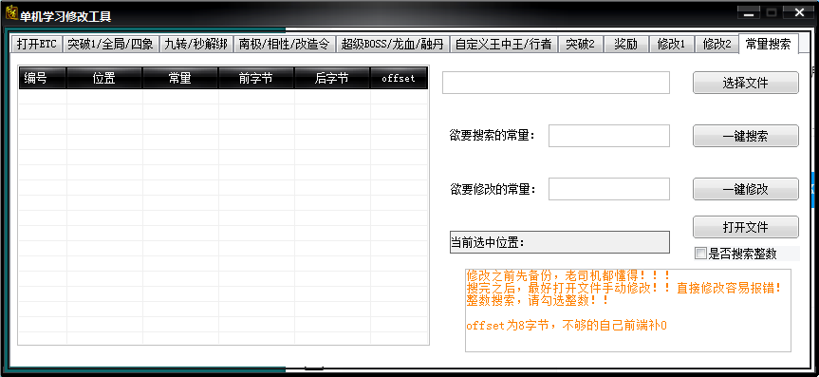
Task: Open the 打开ETC tab
Action: click(x=37, y=45)
